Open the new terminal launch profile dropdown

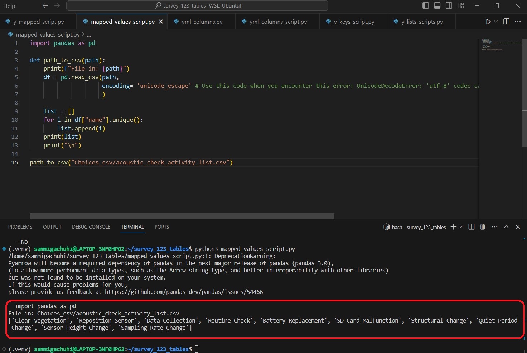click(x=461, y=226)
